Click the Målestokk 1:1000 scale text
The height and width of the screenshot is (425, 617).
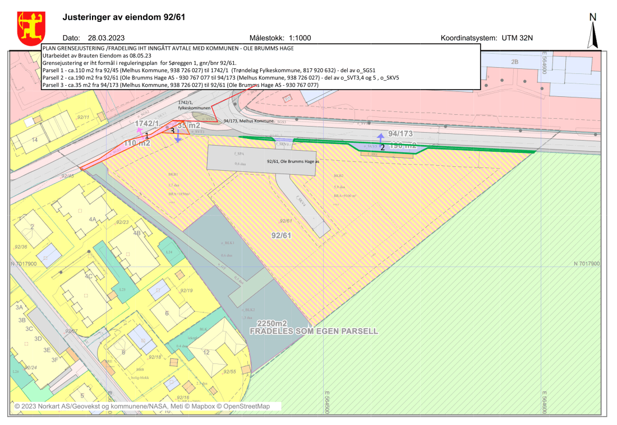280,38
